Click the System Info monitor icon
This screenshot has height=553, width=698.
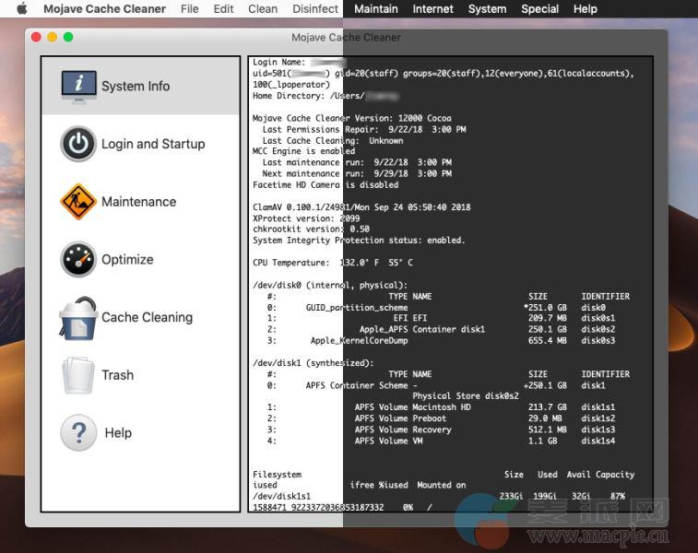coord(78,86)
